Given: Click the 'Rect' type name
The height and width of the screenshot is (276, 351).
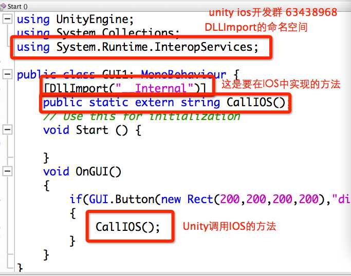Looking at the screenshot, I should 200,199.
